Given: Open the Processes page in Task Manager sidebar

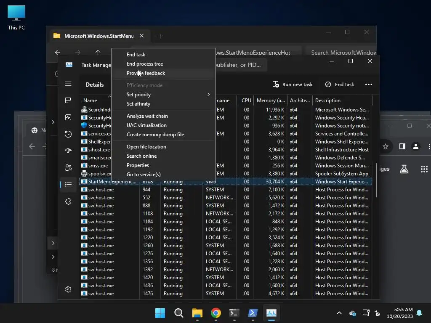Looking at the screenshot, I should pyautogui.click(x=68, y=100).
